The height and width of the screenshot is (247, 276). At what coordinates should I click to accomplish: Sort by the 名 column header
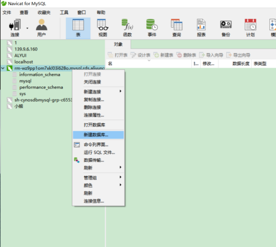148,63
